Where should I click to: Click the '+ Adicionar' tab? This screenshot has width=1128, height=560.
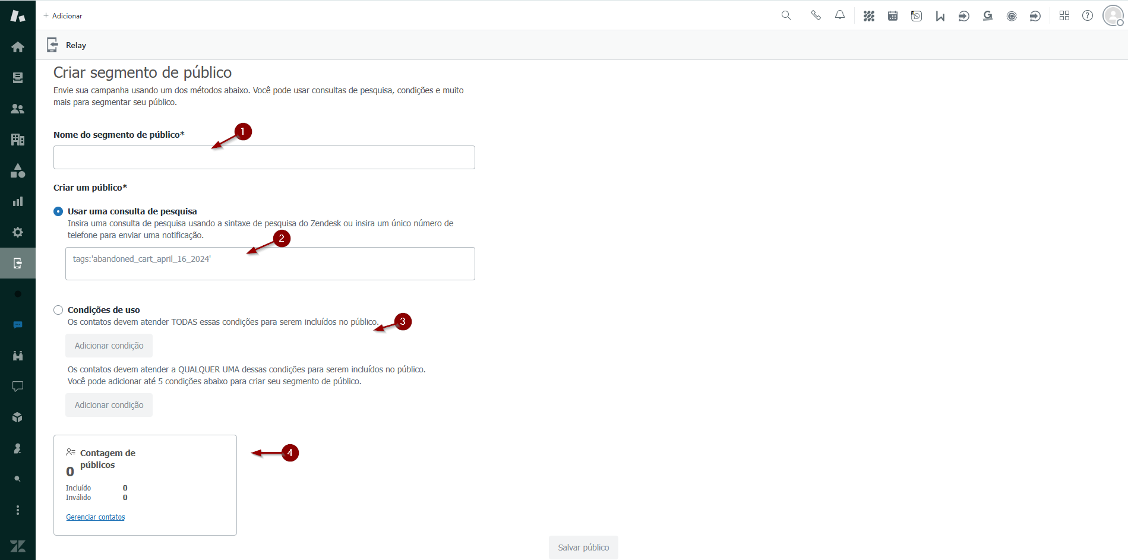coord(63,15)
